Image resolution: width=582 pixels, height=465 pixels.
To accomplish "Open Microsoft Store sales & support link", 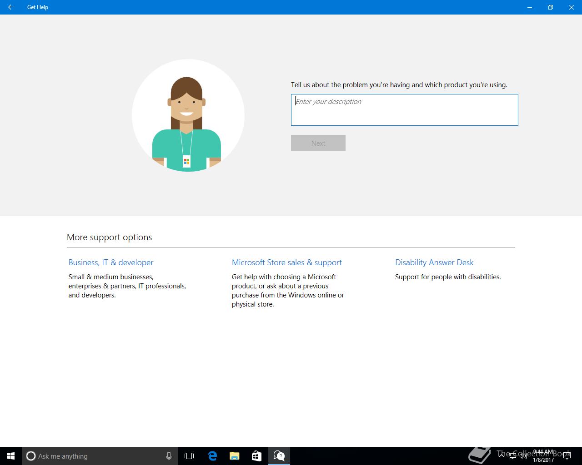I will (287, 262).
